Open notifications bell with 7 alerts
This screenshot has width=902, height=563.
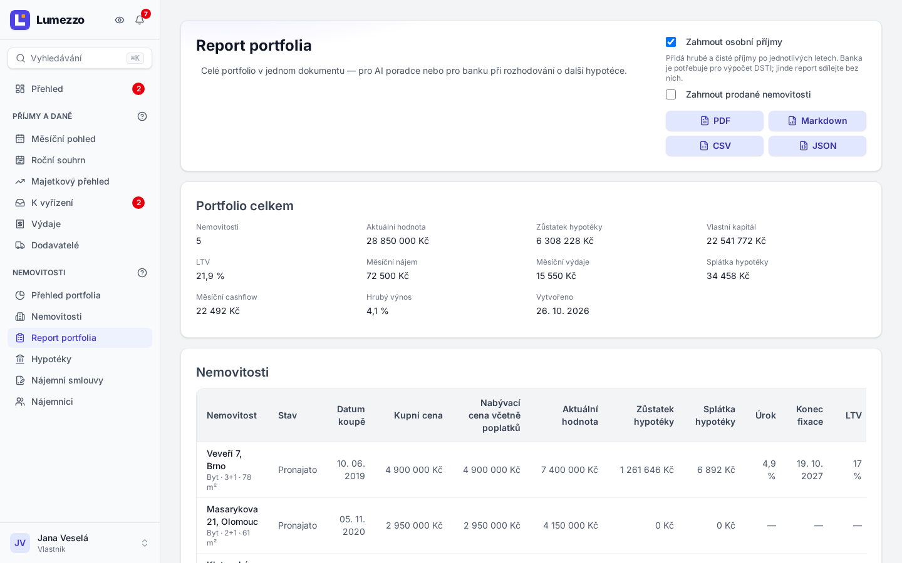pyautogui.click(x=140, y=20)
